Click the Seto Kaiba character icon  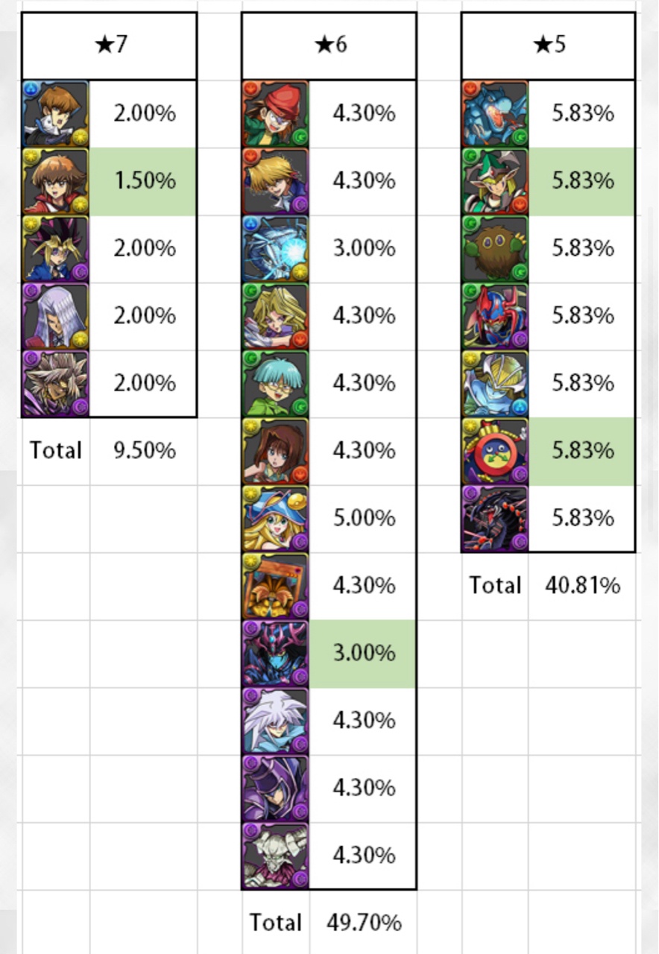click(x=55, y=114)
